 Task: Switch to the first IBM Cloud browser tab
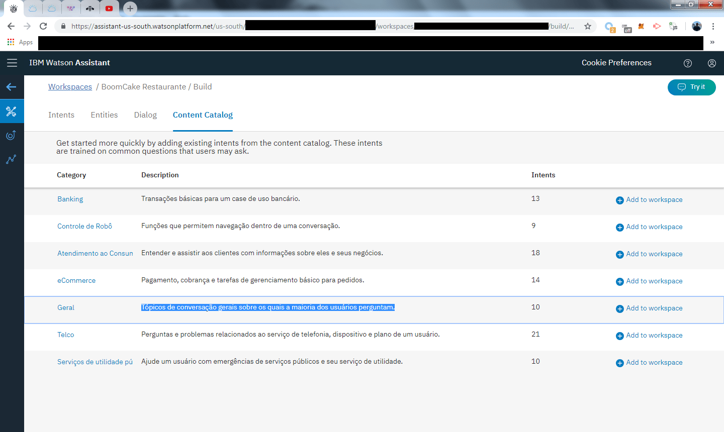(33, 8)
